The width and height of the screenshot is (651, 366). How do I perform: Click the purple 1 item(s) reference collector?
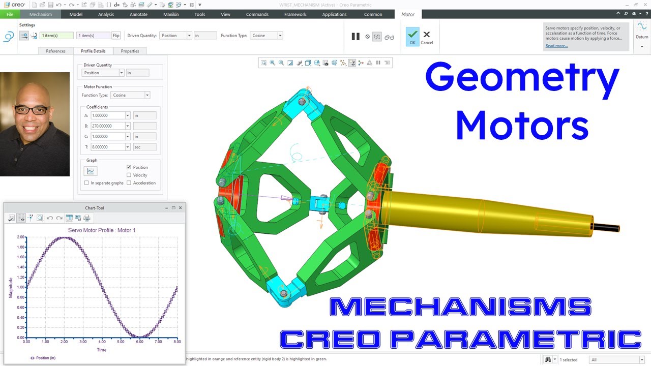point(93,36)
